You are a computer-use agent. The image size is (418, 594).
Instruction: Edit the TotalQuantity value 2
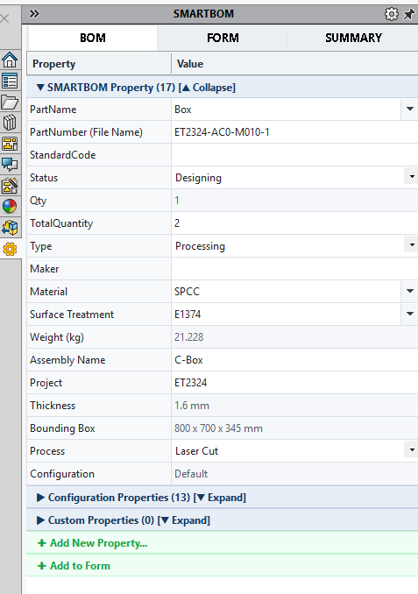pos(294,223)
